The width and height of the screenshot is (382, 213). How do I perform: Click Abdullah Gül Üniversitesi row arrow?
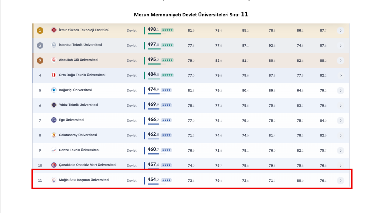click(x=341, y=60)
